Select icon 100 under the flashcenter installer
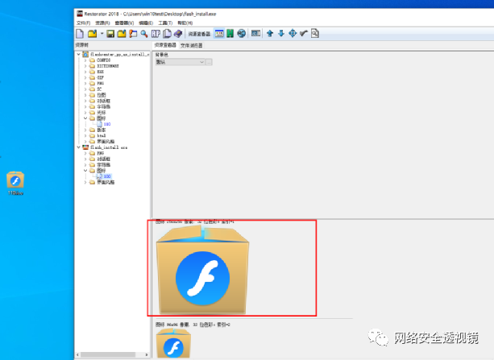The image size is (494, 360). [x=107, y=124]
